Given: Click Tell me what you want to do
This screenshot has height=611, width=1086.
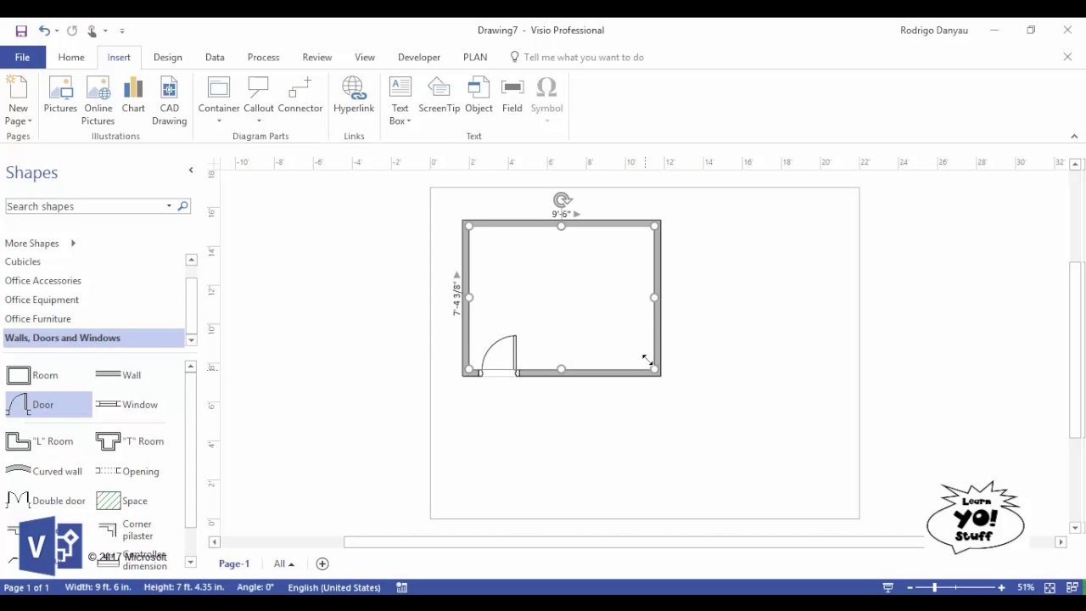Looking at the screenshot, I should click(584, 57).
